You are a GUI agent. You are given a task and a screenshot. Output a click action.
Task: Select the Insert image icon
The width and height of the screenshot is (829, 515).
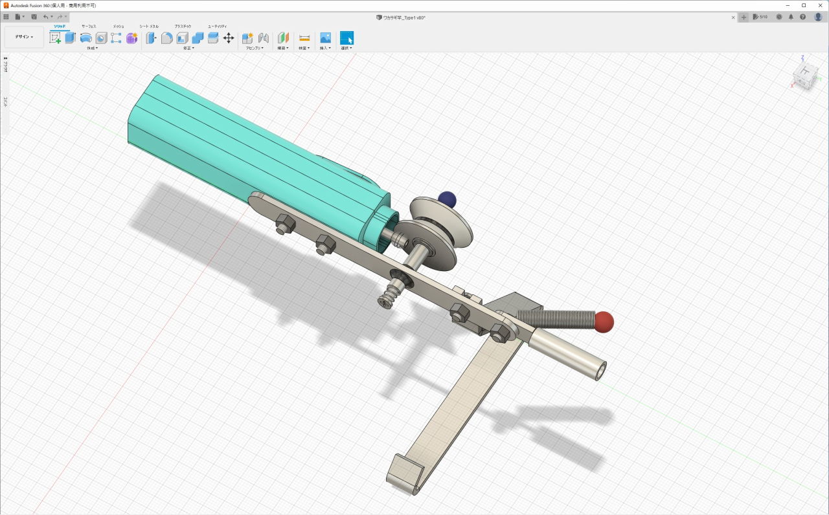325,38
